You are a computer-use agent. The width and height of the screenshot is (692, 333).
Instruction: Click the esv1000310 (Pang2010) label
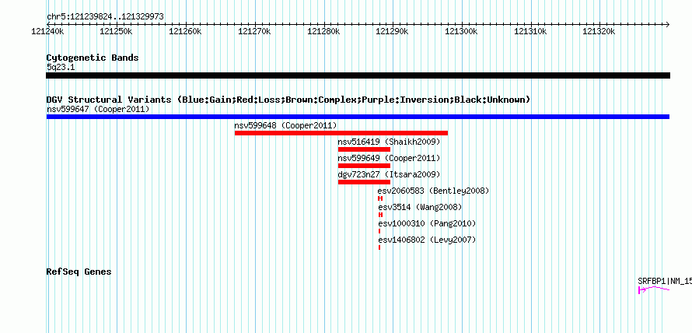click(x=427, y=223)
